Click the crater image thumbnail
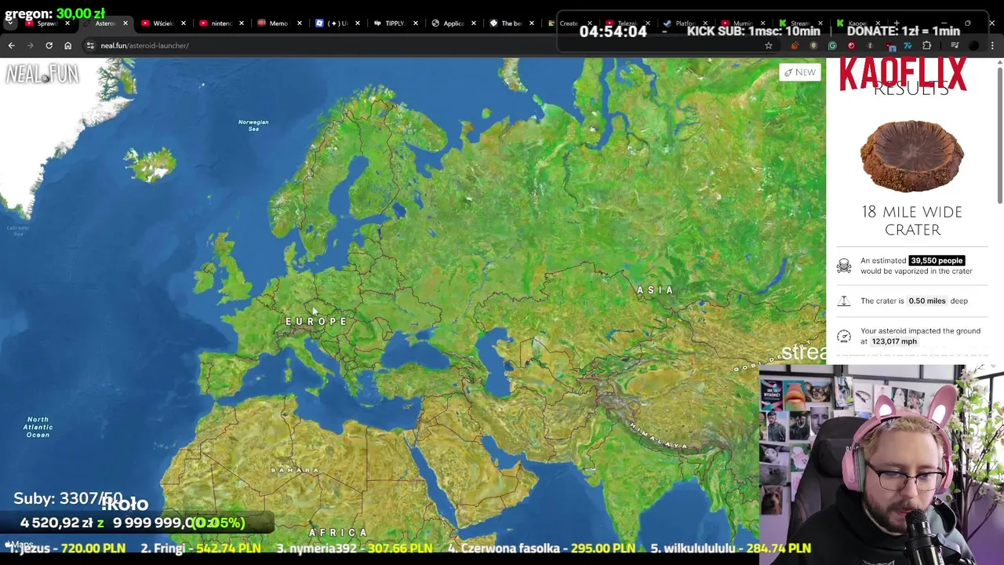The image size is (1004, 565). (912, 156)
